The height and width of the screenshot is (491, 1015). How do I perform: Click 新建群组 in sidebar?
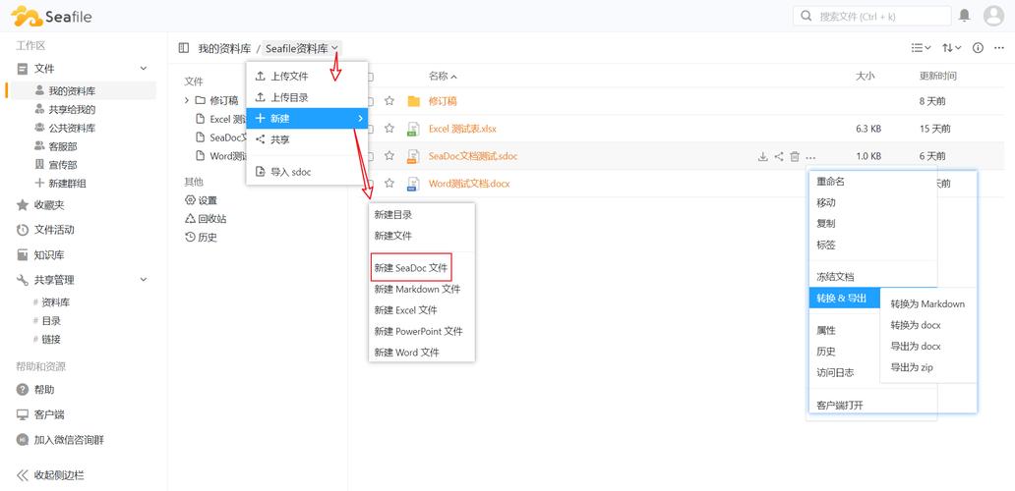pyautogui.click(x=61, y=184)
